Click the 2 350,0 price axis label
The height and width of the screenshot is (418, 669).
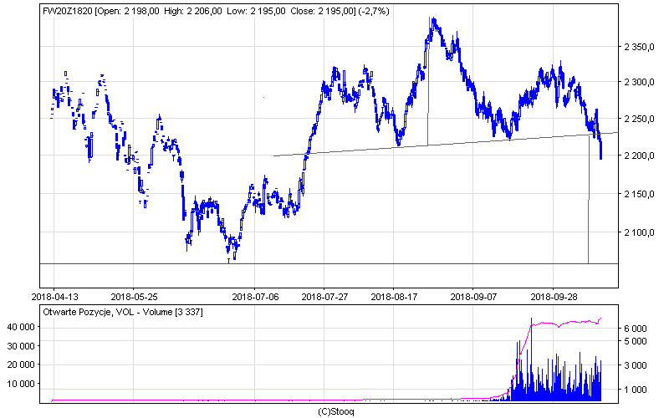click(639, 47)
